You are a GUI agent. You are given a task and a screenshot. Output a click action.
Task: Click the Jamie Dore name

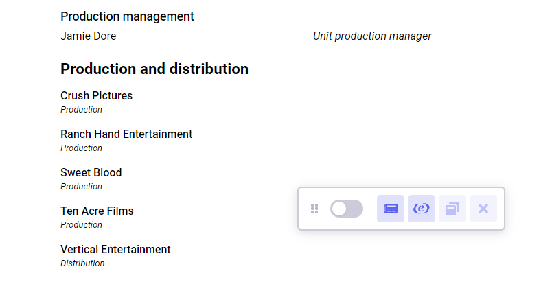pyautogui.click(x=89, y=36)
